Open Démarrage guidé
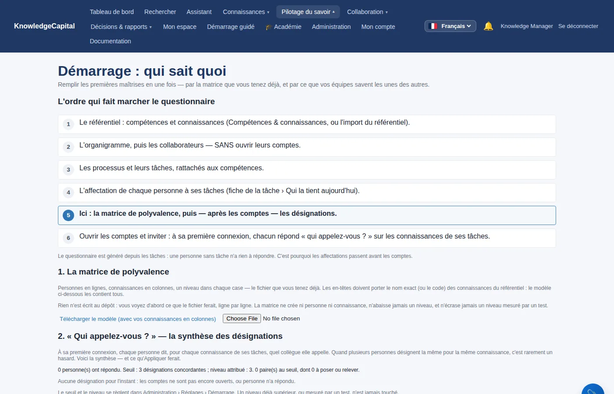The width and height of the screenshot is (614, 394). [231, 27]
